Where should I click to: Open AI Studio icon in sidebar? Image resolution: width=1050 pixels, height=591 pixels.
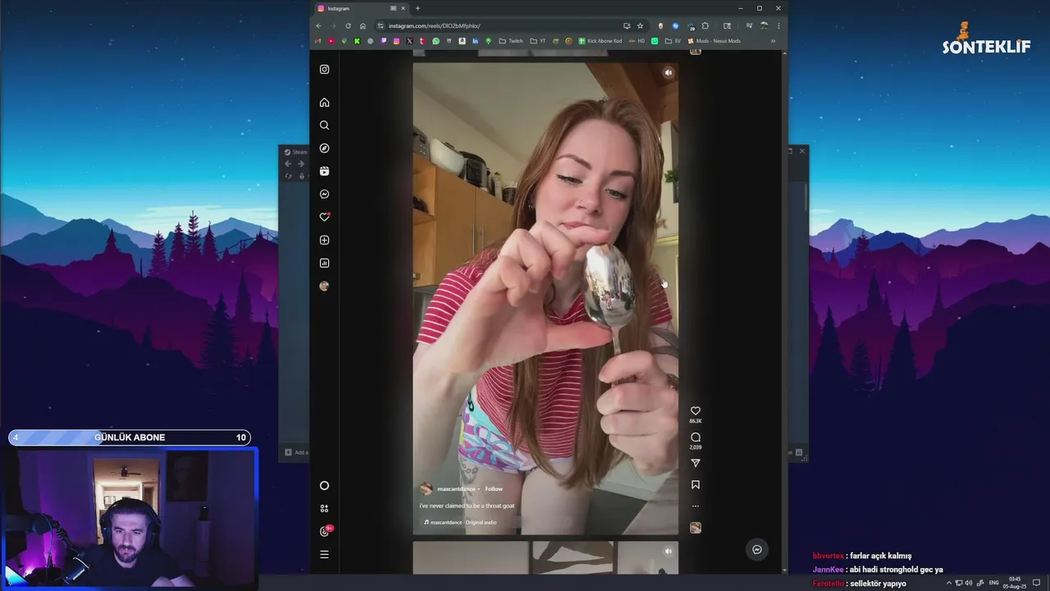tap(324, 509)
